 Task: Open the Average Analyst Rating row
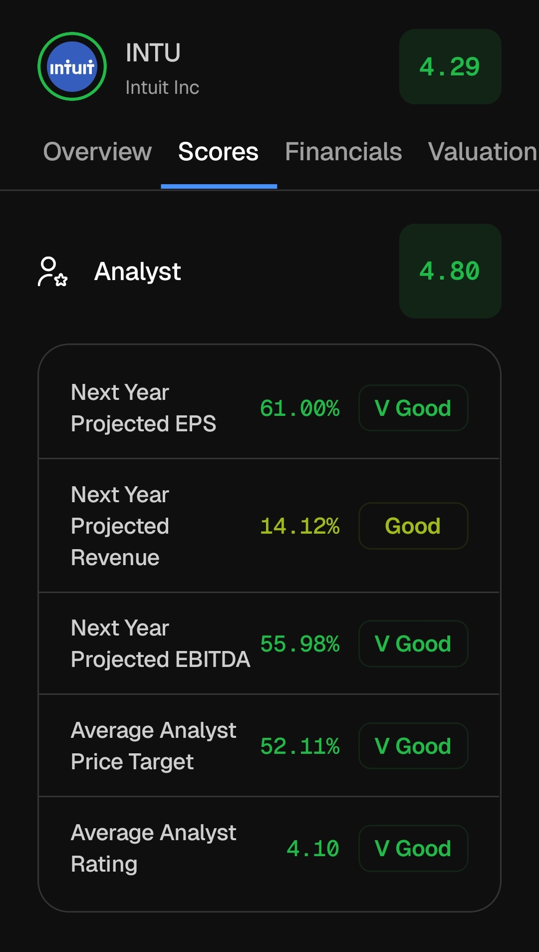tap(269, 848)
